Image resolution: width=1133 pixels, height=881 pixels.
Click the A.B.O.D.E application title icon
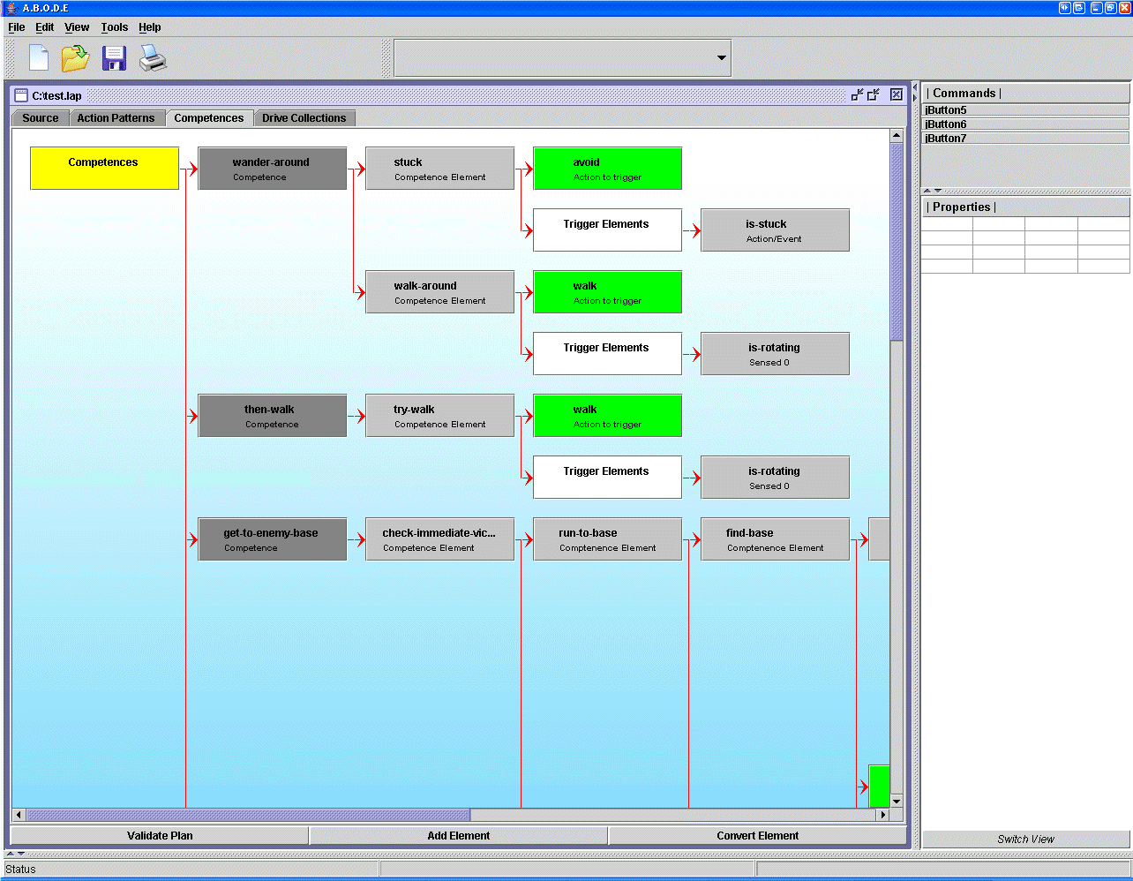(11, 8)
